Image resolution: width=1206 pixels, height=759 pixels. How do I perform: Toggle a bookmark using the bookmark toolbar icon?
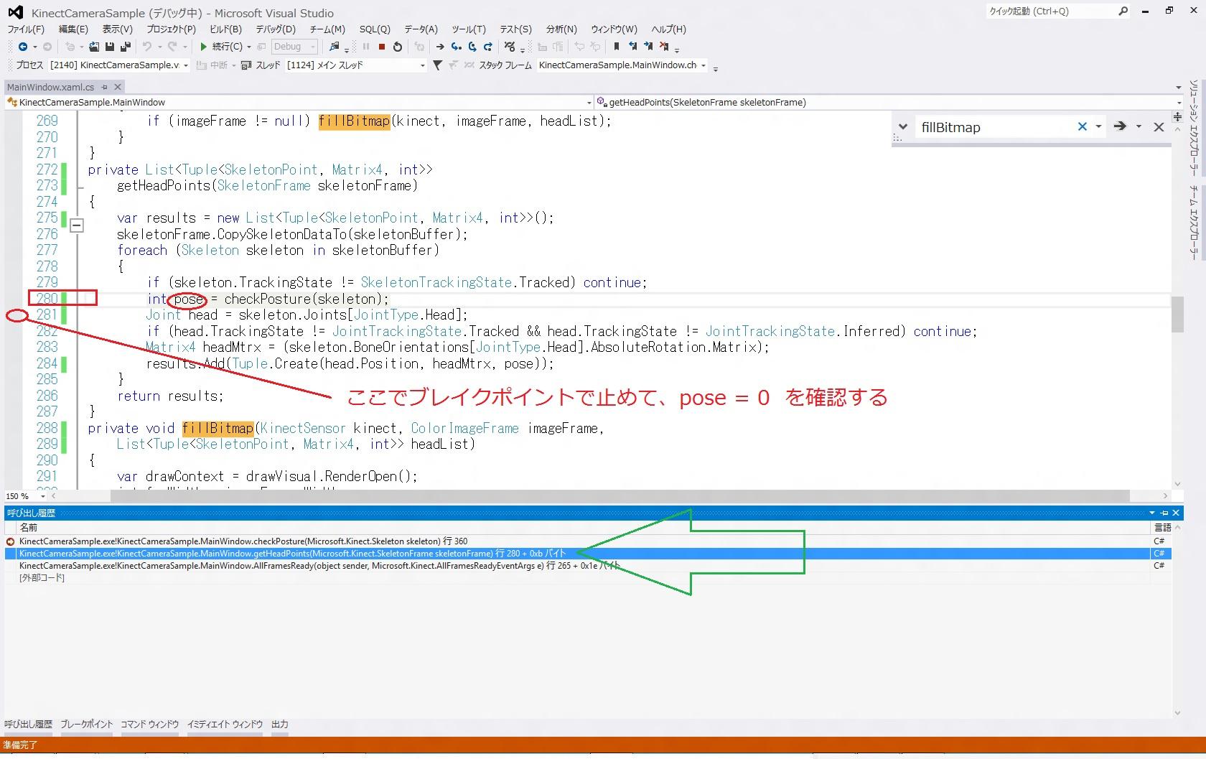[616, 47]
